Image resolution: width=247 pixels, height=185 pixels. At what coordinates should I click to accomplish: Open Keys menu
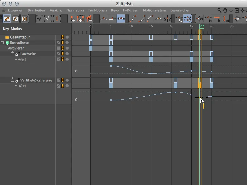click(x=115, y=10)
